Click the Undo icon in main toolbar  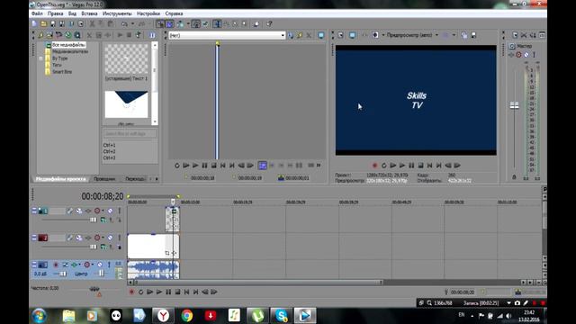click(x=125, y=24)
